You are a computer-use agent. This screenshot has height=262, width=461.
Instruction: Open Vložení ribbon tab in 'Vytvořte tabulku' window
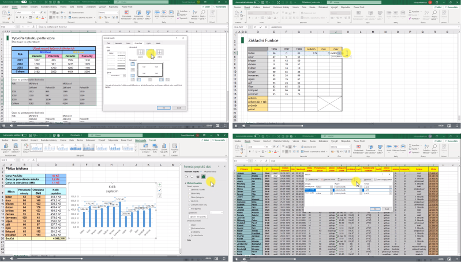coord(24,7)
